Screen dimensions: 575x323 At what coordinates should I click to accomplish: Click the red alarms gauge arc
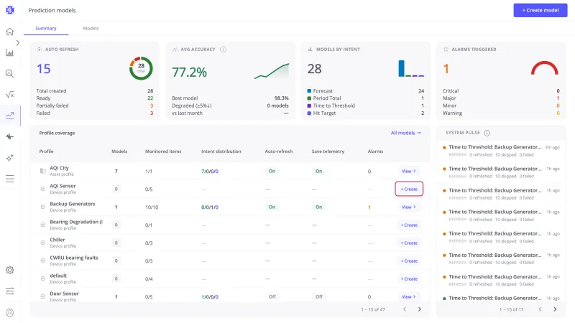(x=545, y=68)
